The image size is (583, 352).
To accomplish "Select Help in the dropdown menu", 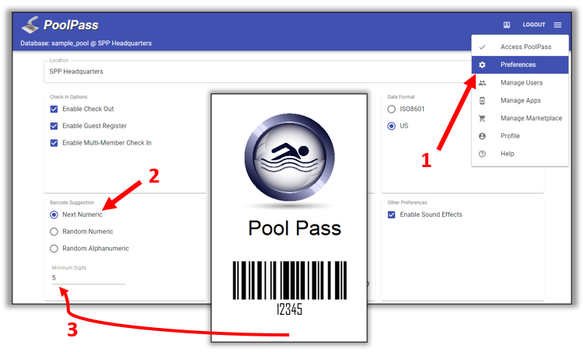I will click(520, 154).
